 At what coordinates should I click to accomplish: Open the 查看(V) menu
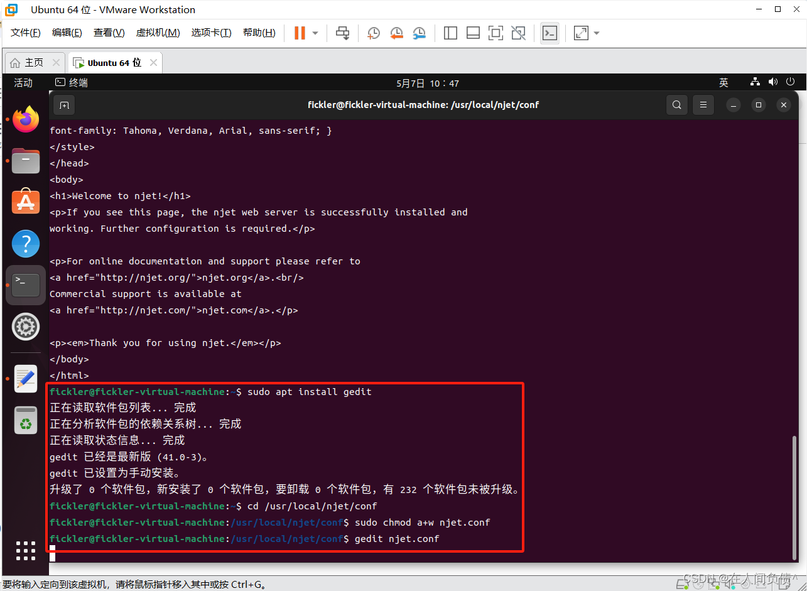tap(109, 33)
